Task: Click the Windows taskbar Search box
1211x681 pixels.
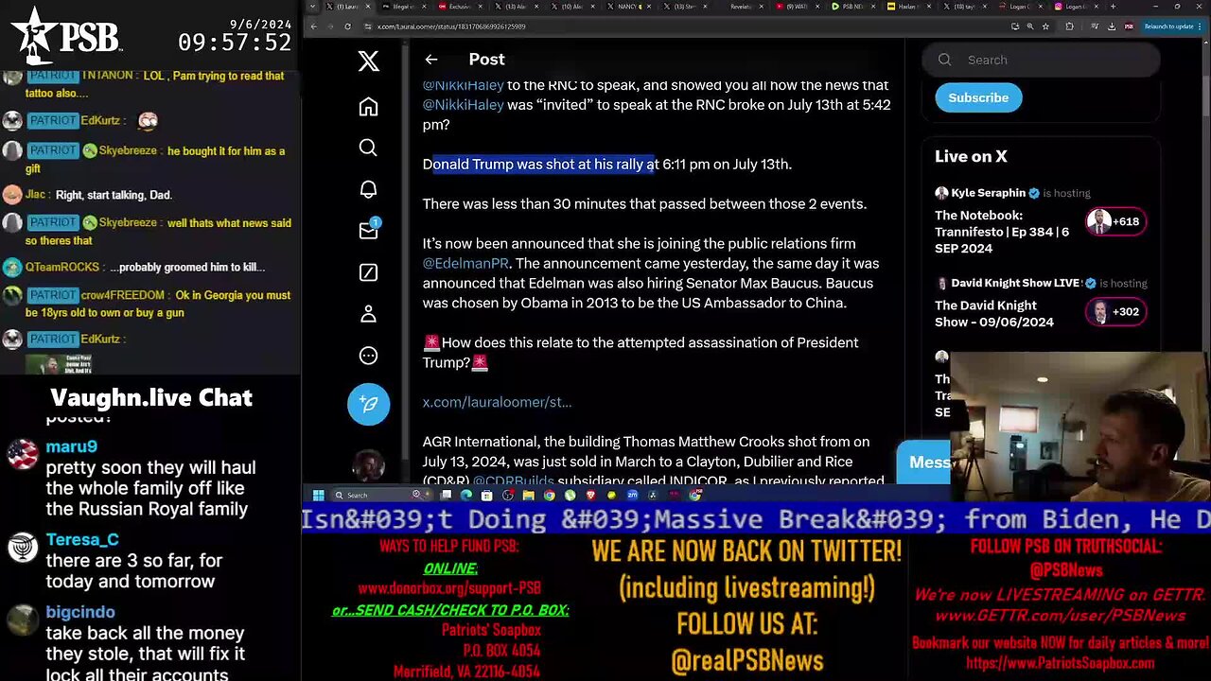Action: 380,495
